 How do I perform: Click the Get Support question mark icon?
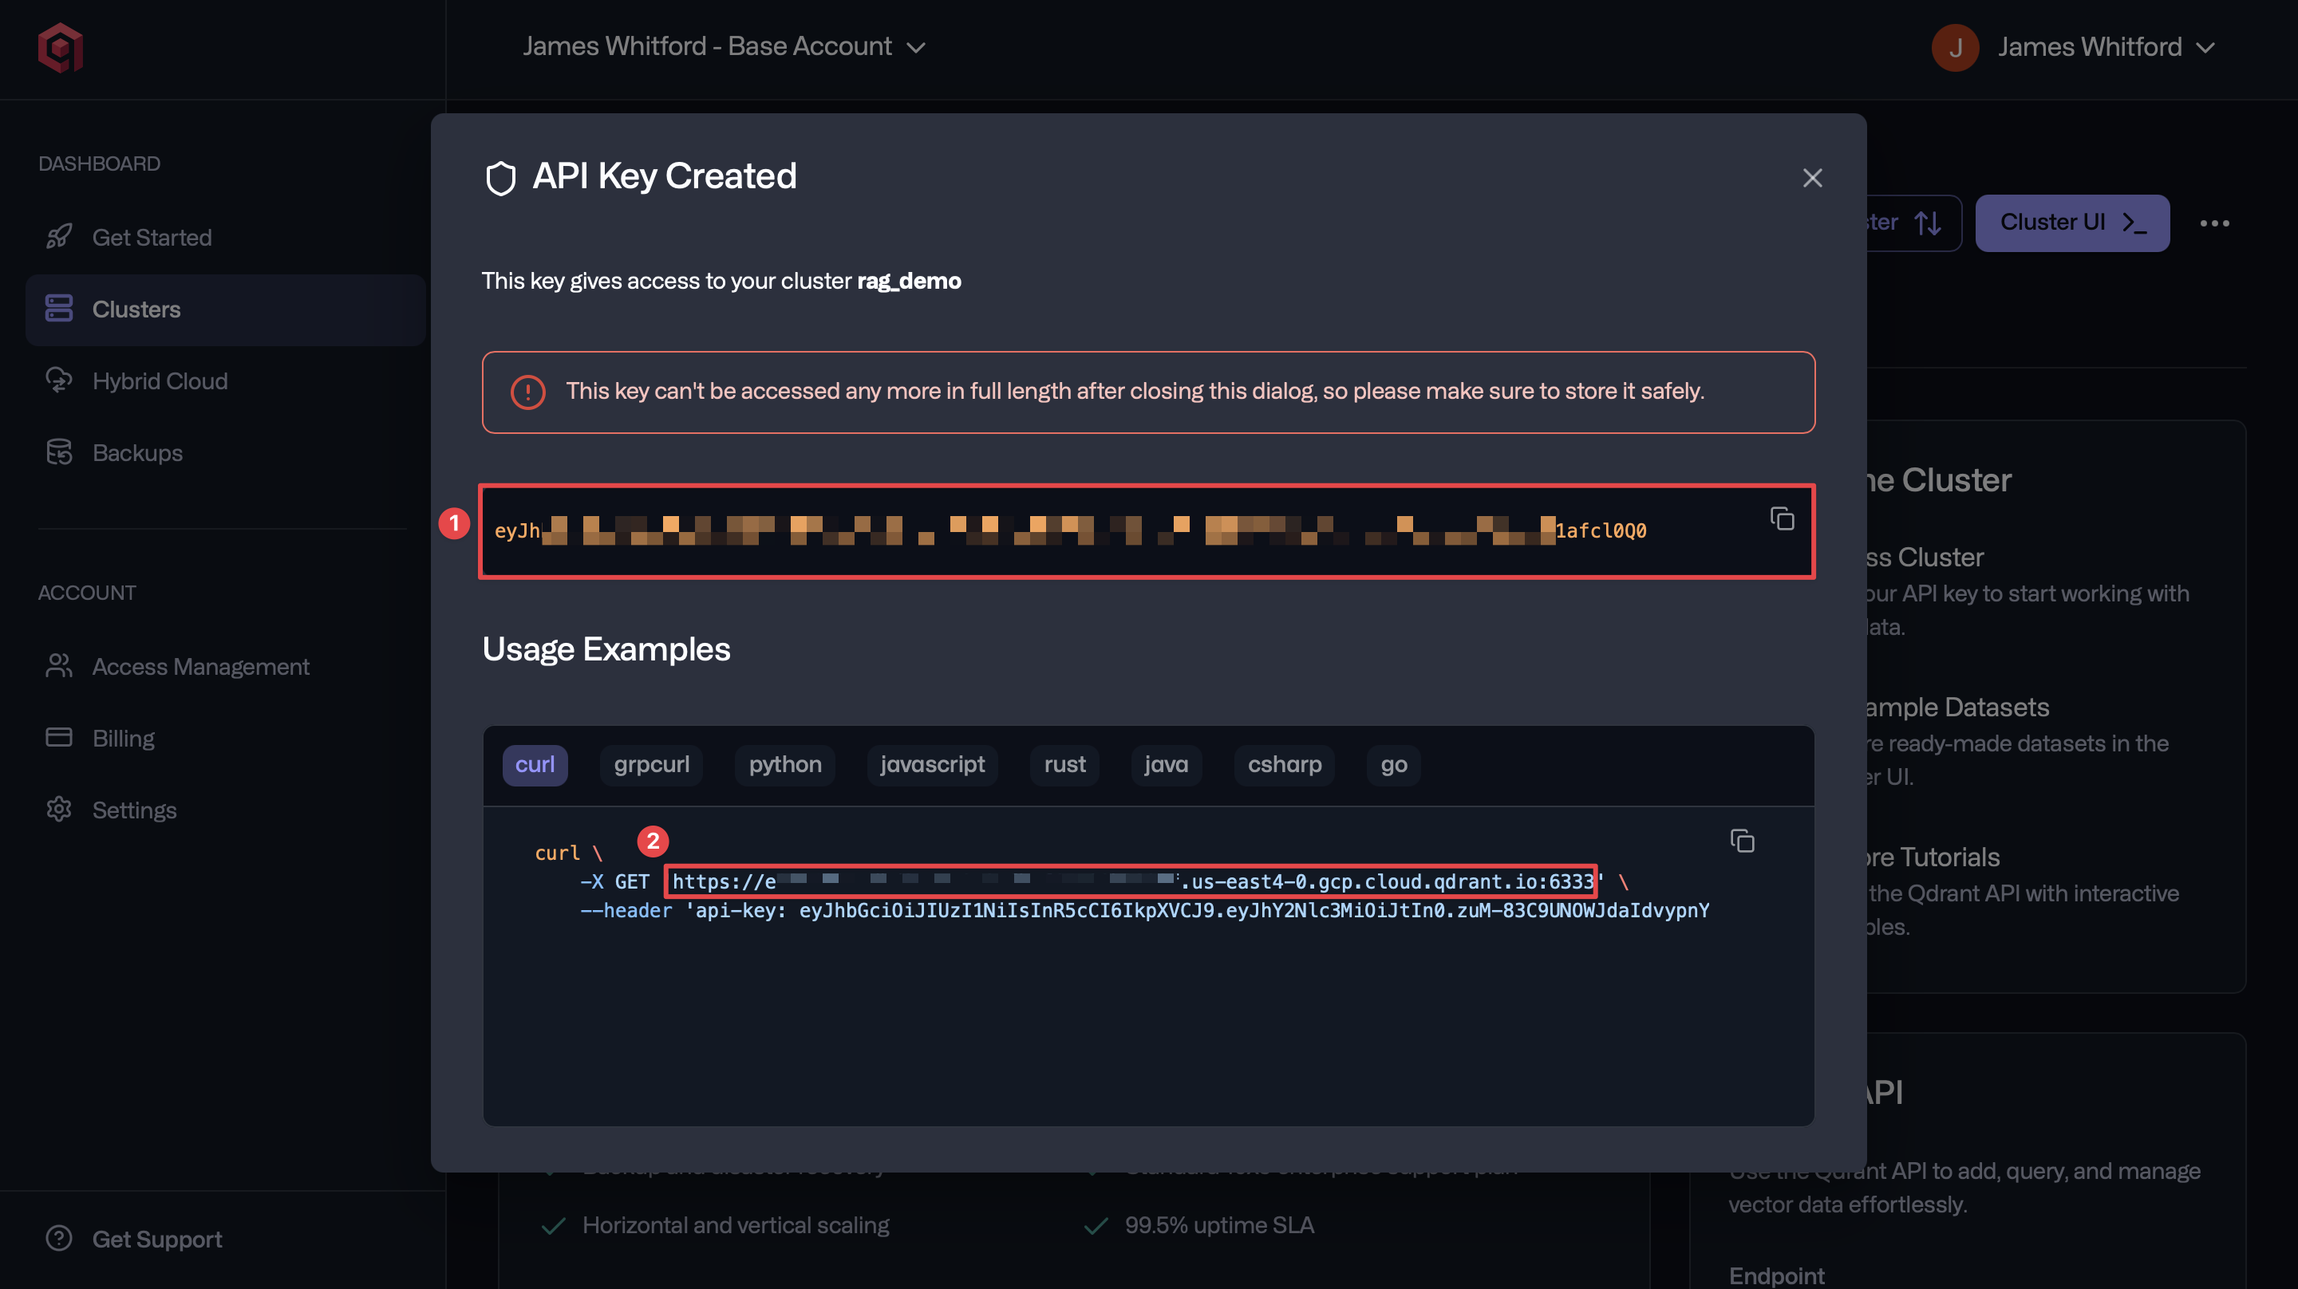59,1238
